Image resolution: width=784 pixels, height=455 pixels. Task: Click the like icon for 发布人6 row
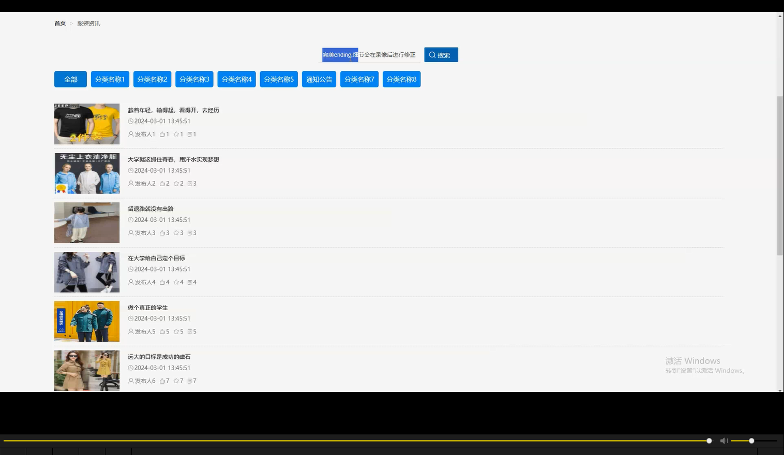(x=162, y=381)
